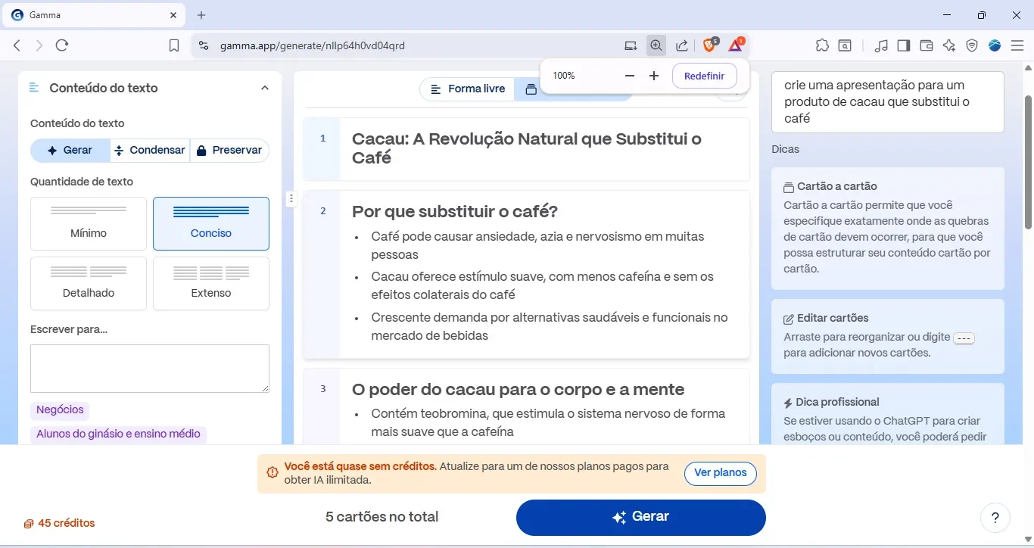Open the Brave Shields lion icon

(x=710, y=45)
